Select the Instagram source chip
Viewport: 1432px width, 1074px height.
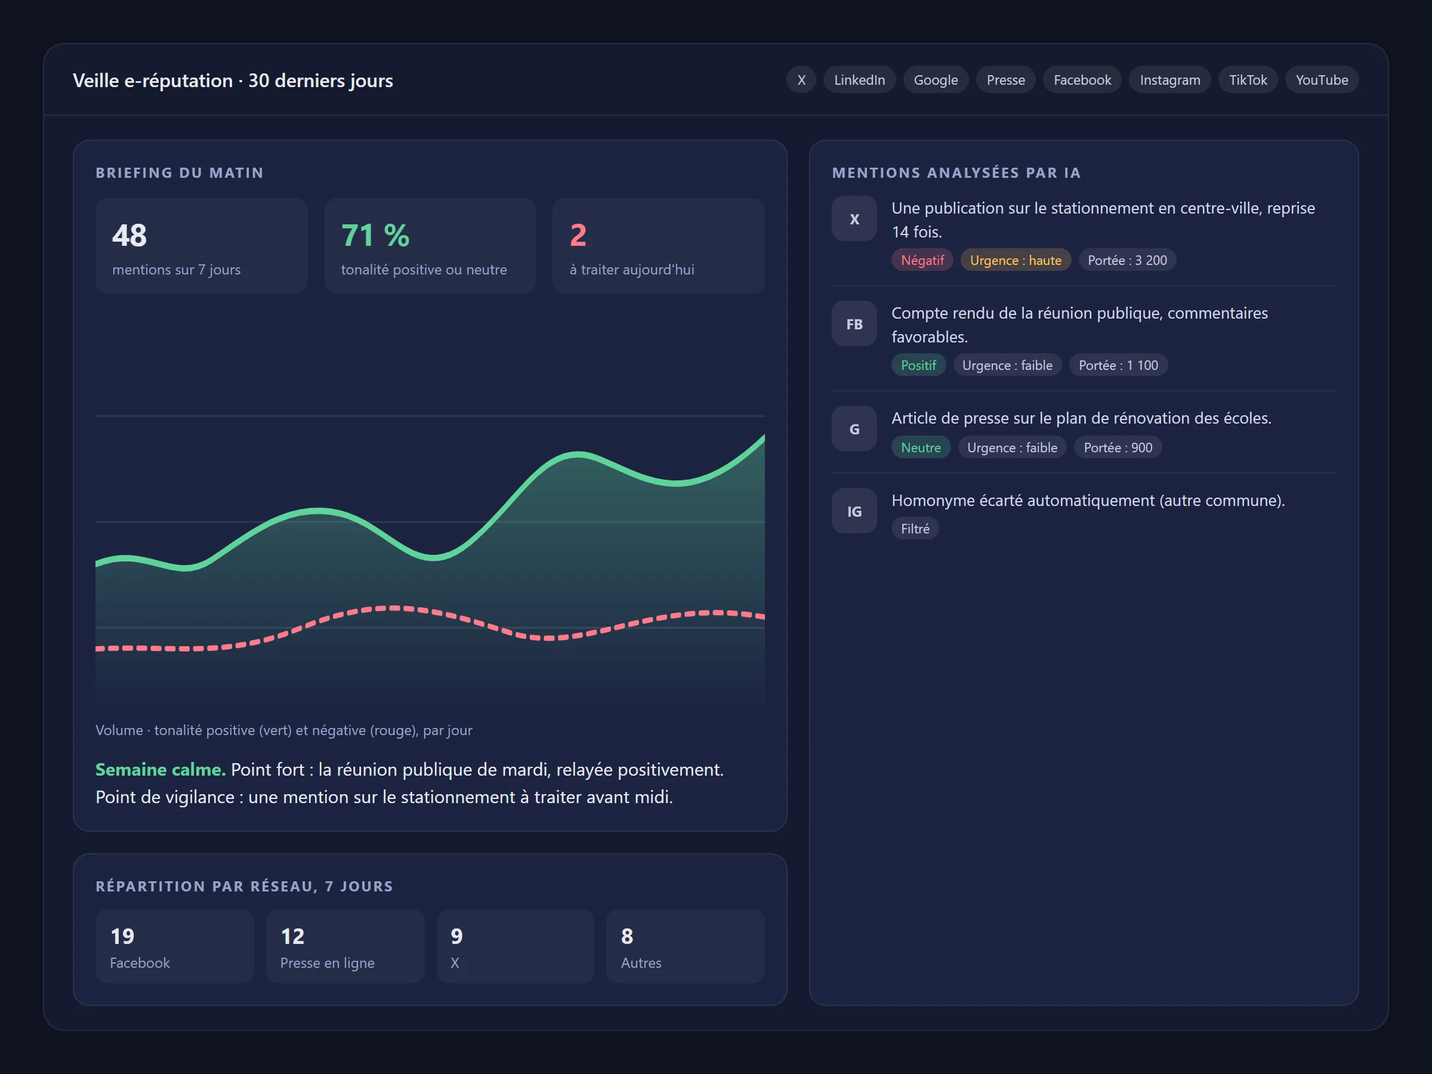tap(1169, 79)
